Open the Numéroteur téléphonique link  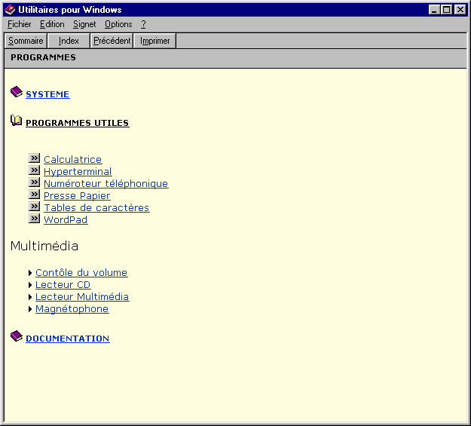point(106,183)
